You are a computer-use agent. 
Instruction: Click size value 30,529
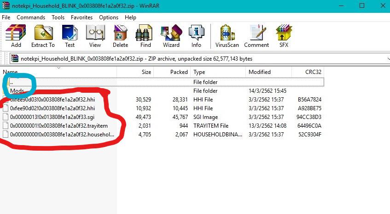tap(143, 100)
